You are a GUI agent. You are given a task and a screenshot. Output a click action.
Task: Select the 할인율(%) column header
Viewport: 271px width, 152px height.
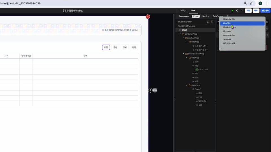[26, 56]
